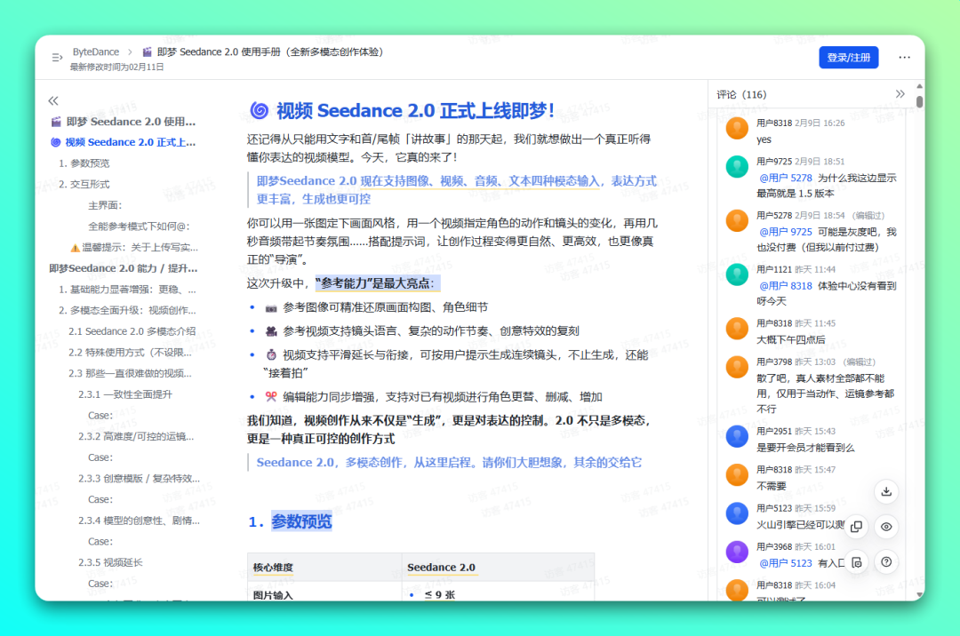The width and height of the screenshot is (960, 636).
Task: Open the feedback icon near bottom right
Action: 856,562
